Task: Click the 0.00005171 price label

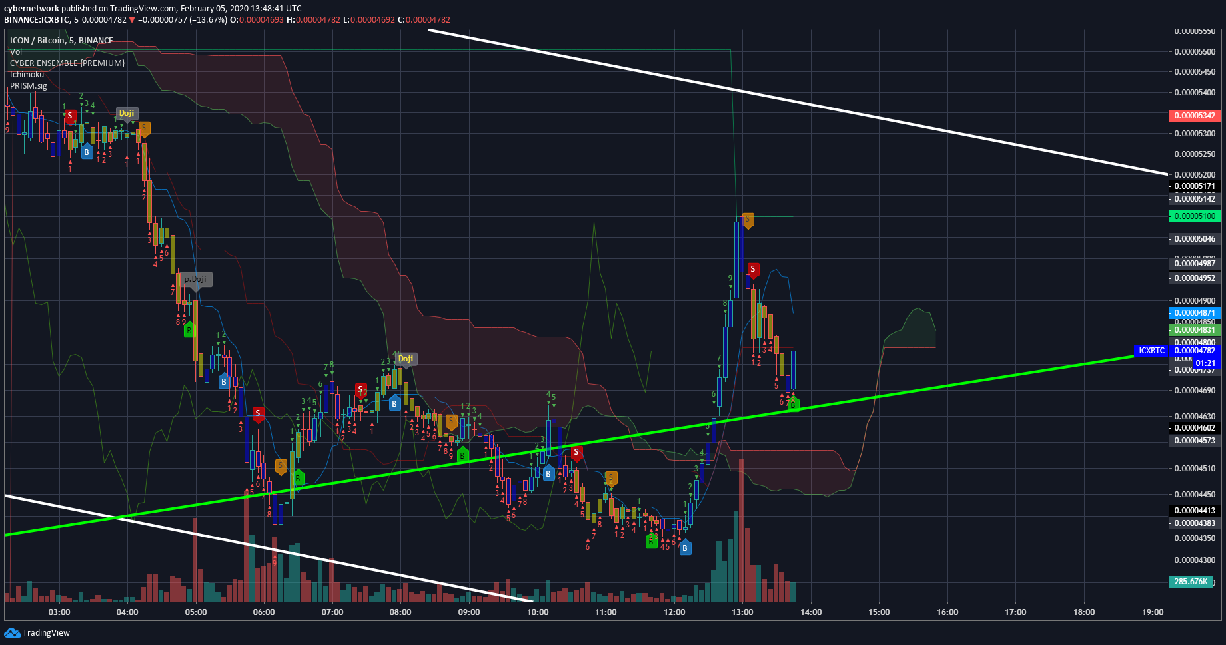Action: 1195,186
